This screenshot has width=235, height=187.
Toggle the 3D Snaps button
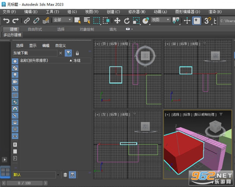click(x=208, y=21)
